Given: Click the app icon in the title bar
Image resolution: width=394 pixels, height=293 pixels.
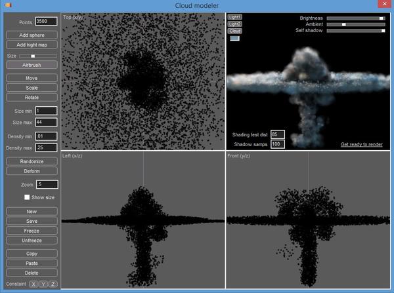Looking at the screenshot, I should coord(8,5).
